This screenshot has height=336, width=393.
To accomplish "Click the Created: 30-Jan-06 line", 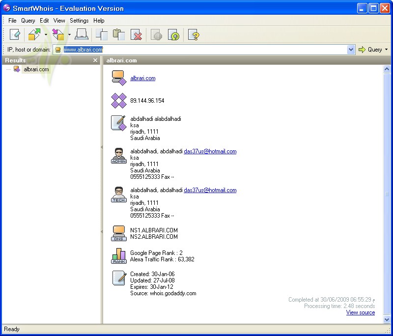I will coord(152,274).
